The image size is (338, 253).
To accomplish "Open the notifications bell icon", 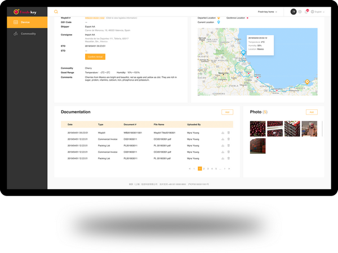I will coord(306,11).
